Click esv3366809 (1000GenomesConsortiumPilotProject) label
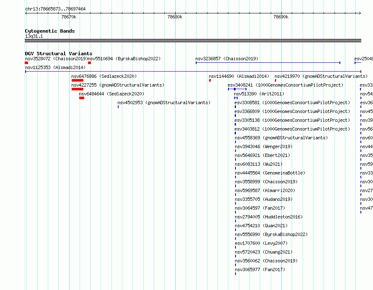This screenshot has width=373, height=290. [292, 111]
